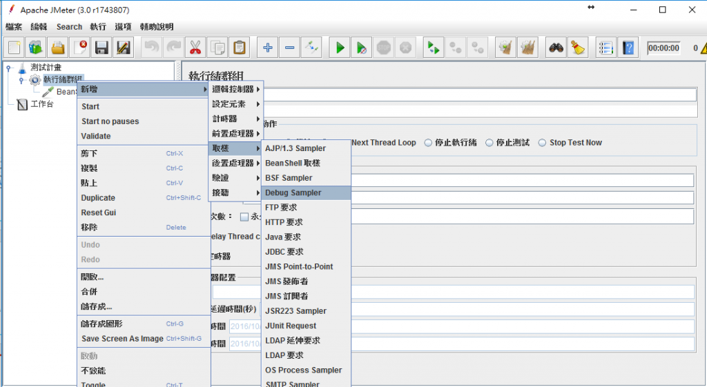Click 移除 in the context menu

pyautogui.click(x=144, y=228)
